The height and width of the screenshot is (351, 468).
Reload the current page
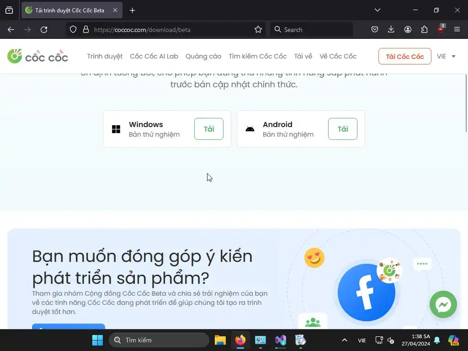44,30
